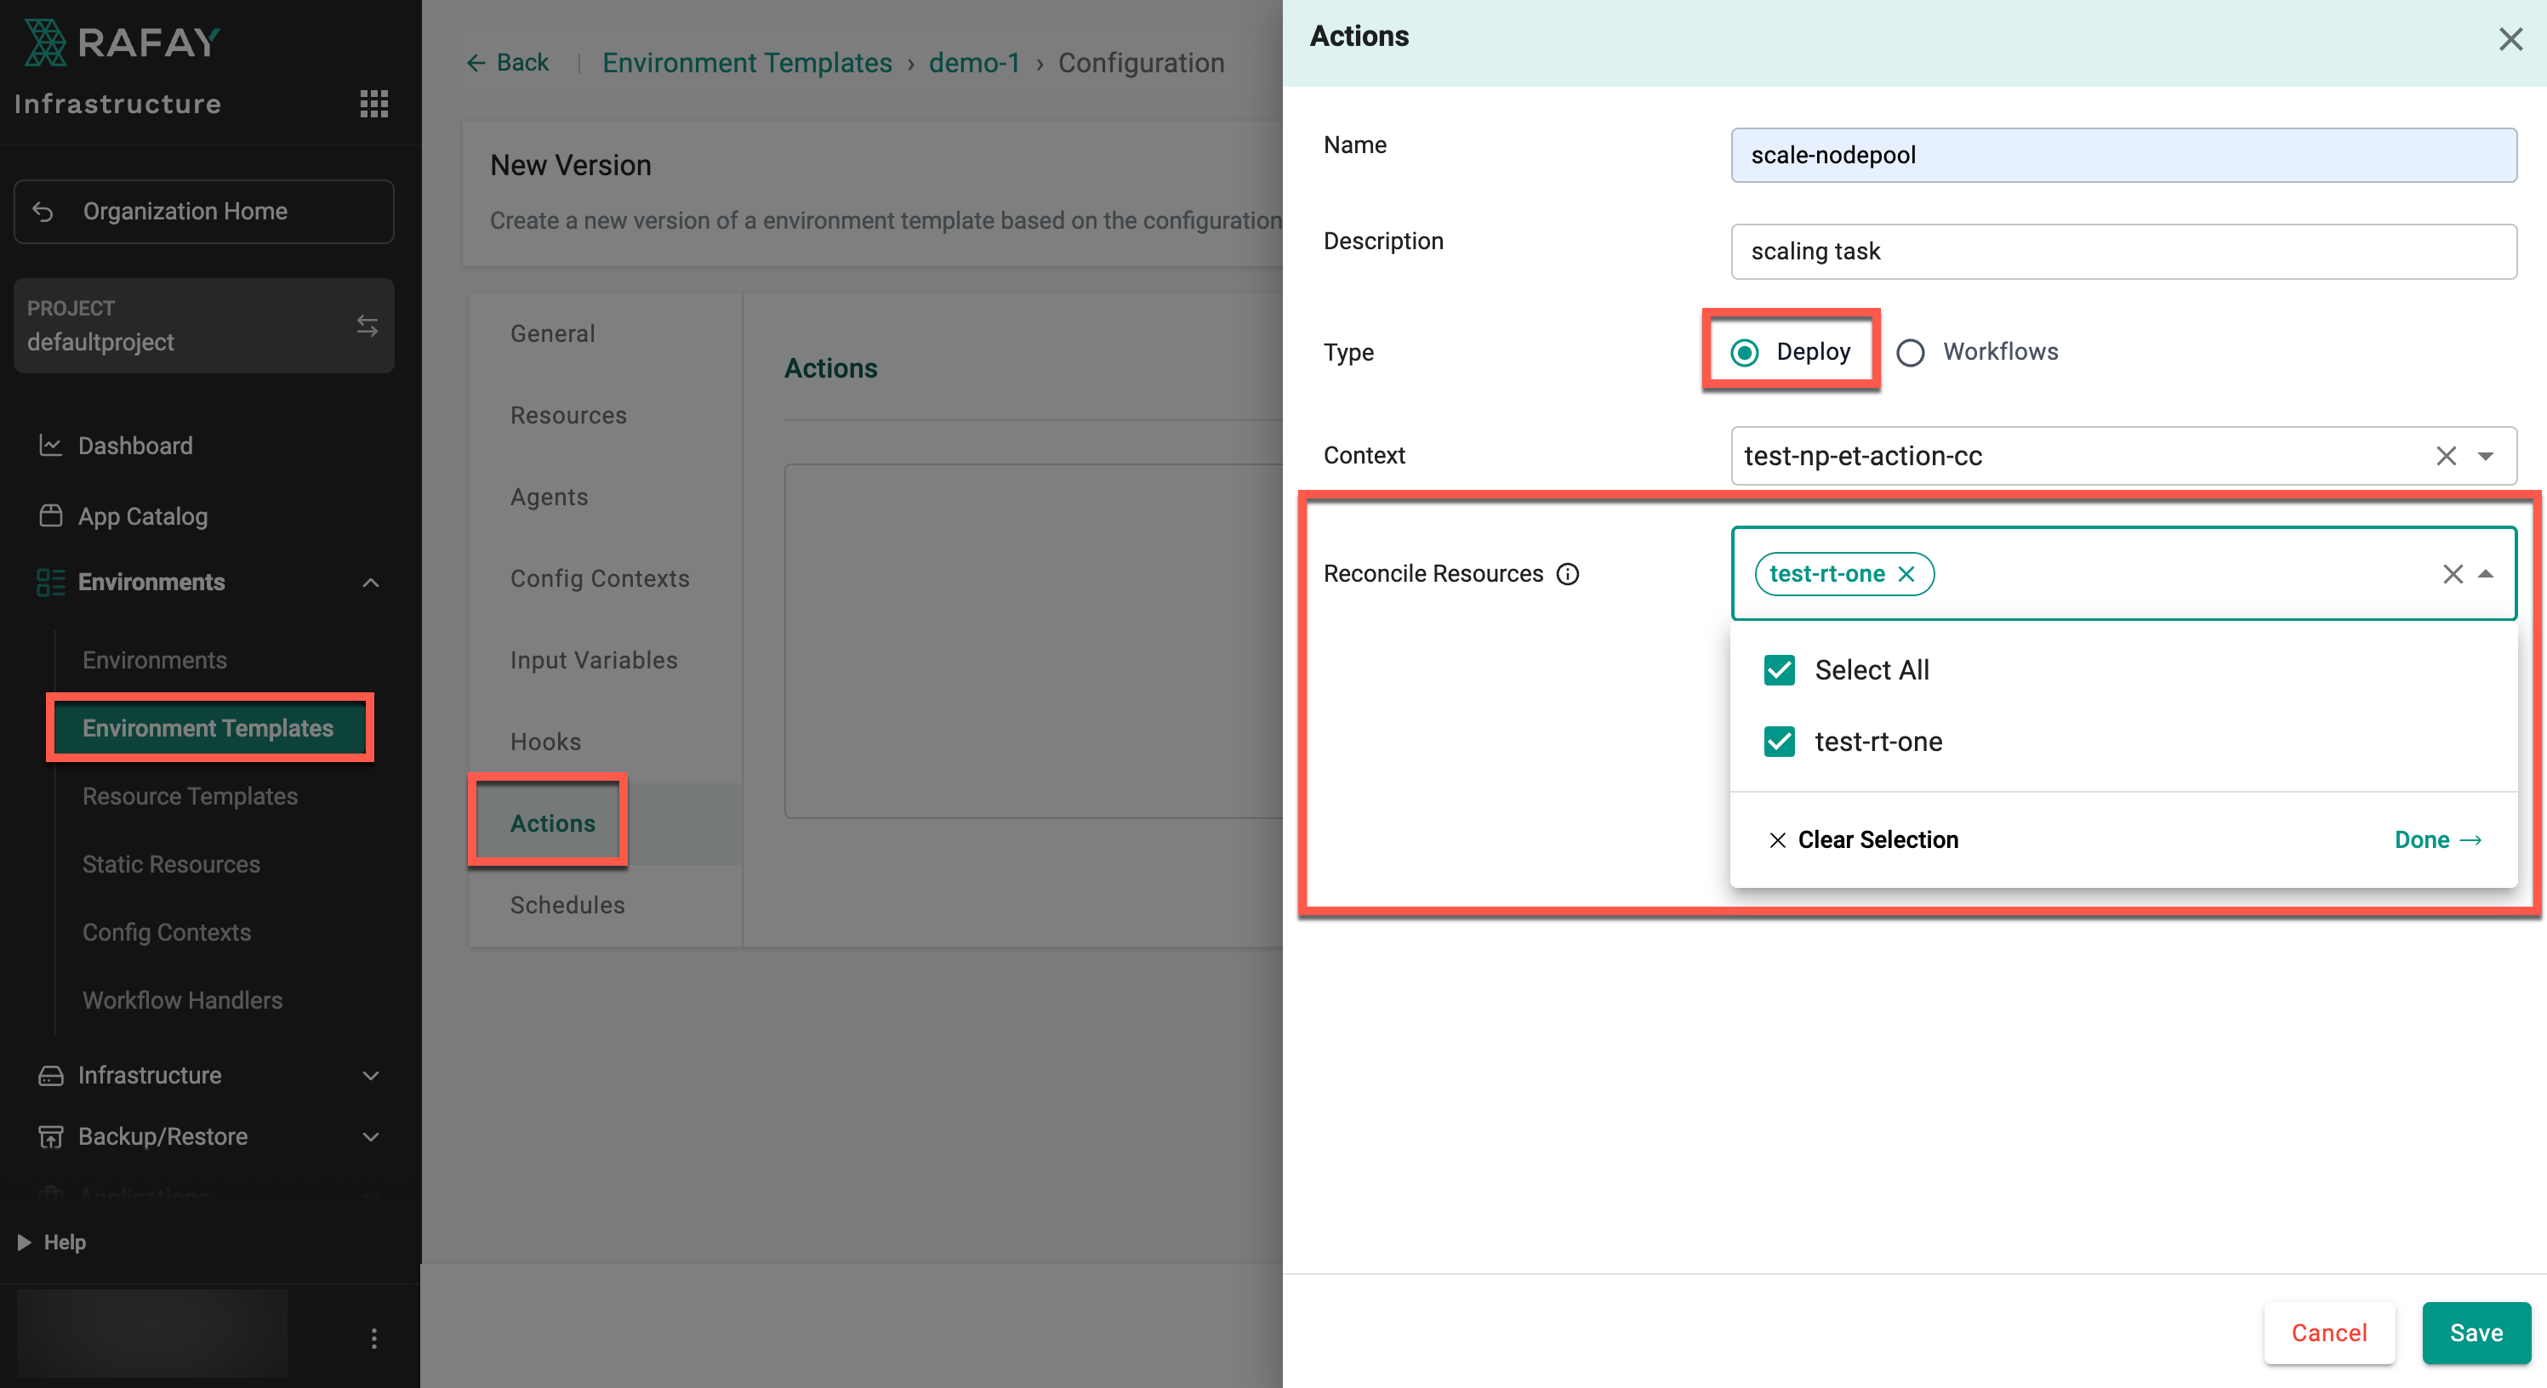Remove the test-rt-one chip
The height and width of the screenshot is (1388, 2547).
[1907, 574]
